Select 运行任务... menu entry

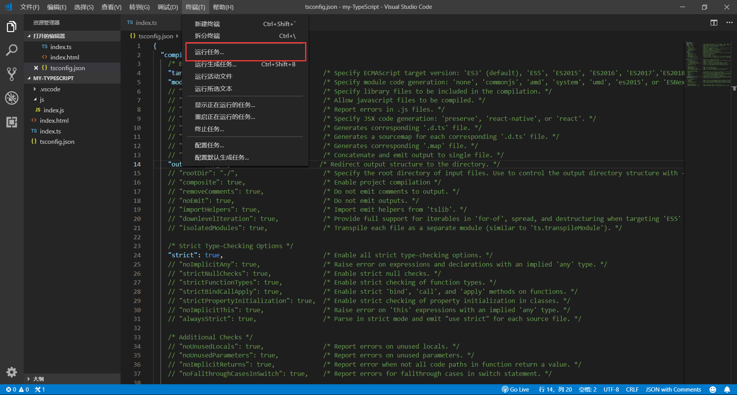(x=245, y=52)
